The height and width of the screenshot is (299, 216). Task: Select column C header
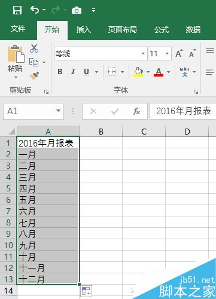pos(144,132)
